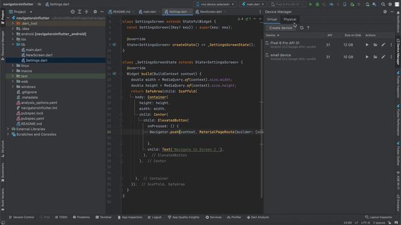Open Dart Analysis tool window
401x225 pixels.
(258, 217)
